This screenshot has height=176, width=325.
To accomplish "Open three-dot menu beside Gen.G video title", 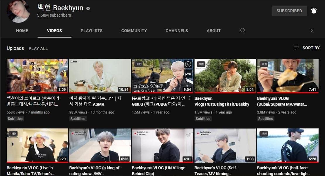I will click(190, 98).
